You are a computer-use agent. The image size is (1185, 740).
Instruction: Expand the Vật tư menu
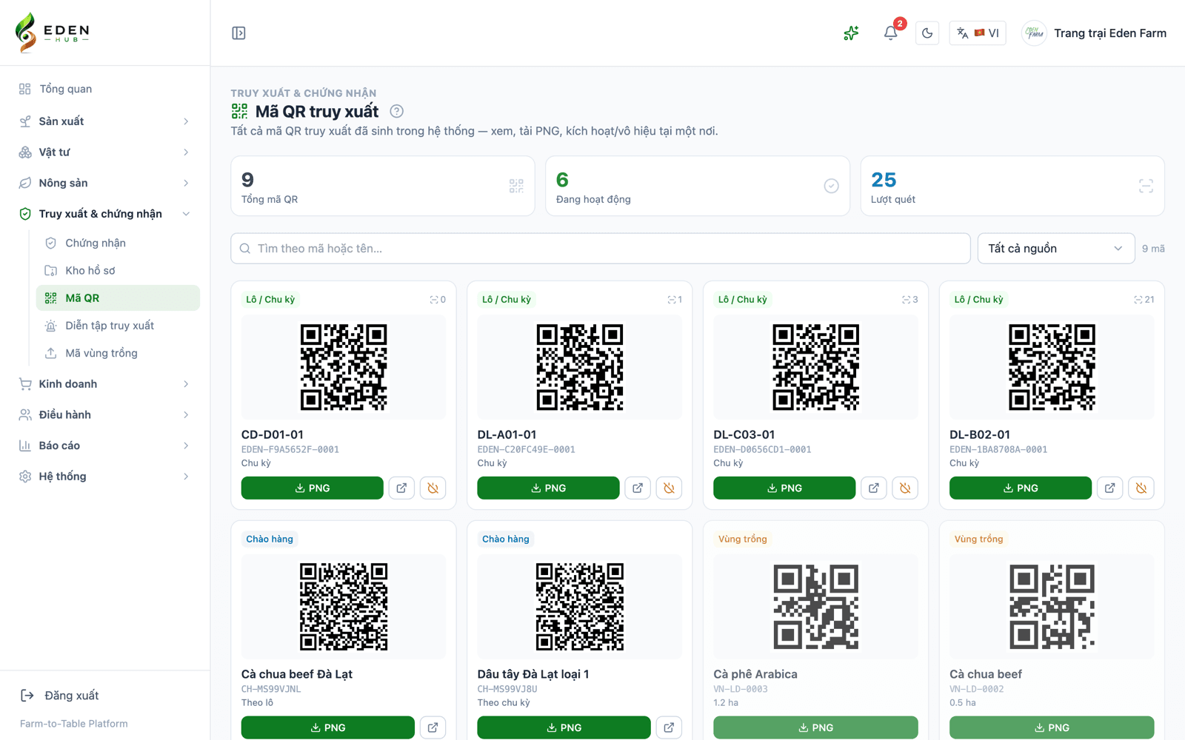[105, 152]
